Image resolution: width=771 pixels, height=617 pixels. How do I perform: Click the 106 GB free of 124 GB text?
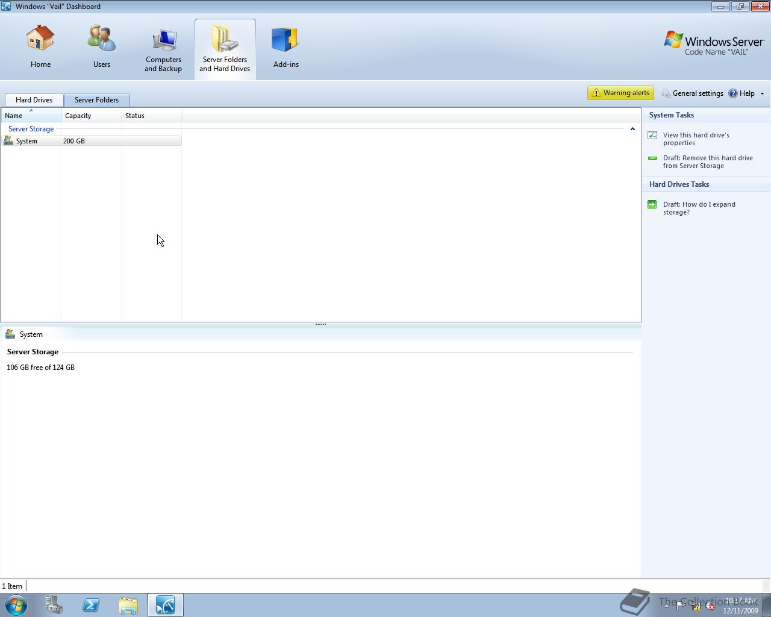(x=41, y=368)
